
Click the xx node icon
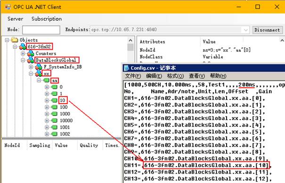[39, 74]
